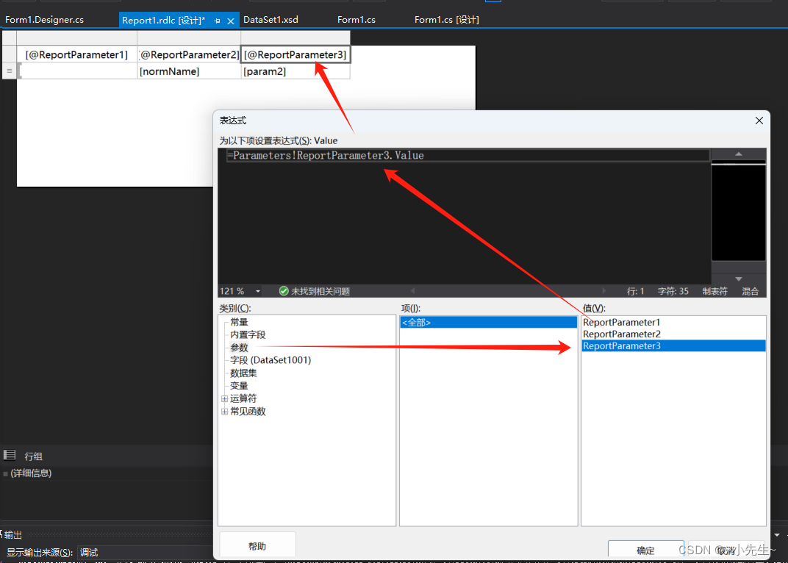The image size is (788, 563).
Task: Click the 帮助 help button
Action: pos(257,545)
